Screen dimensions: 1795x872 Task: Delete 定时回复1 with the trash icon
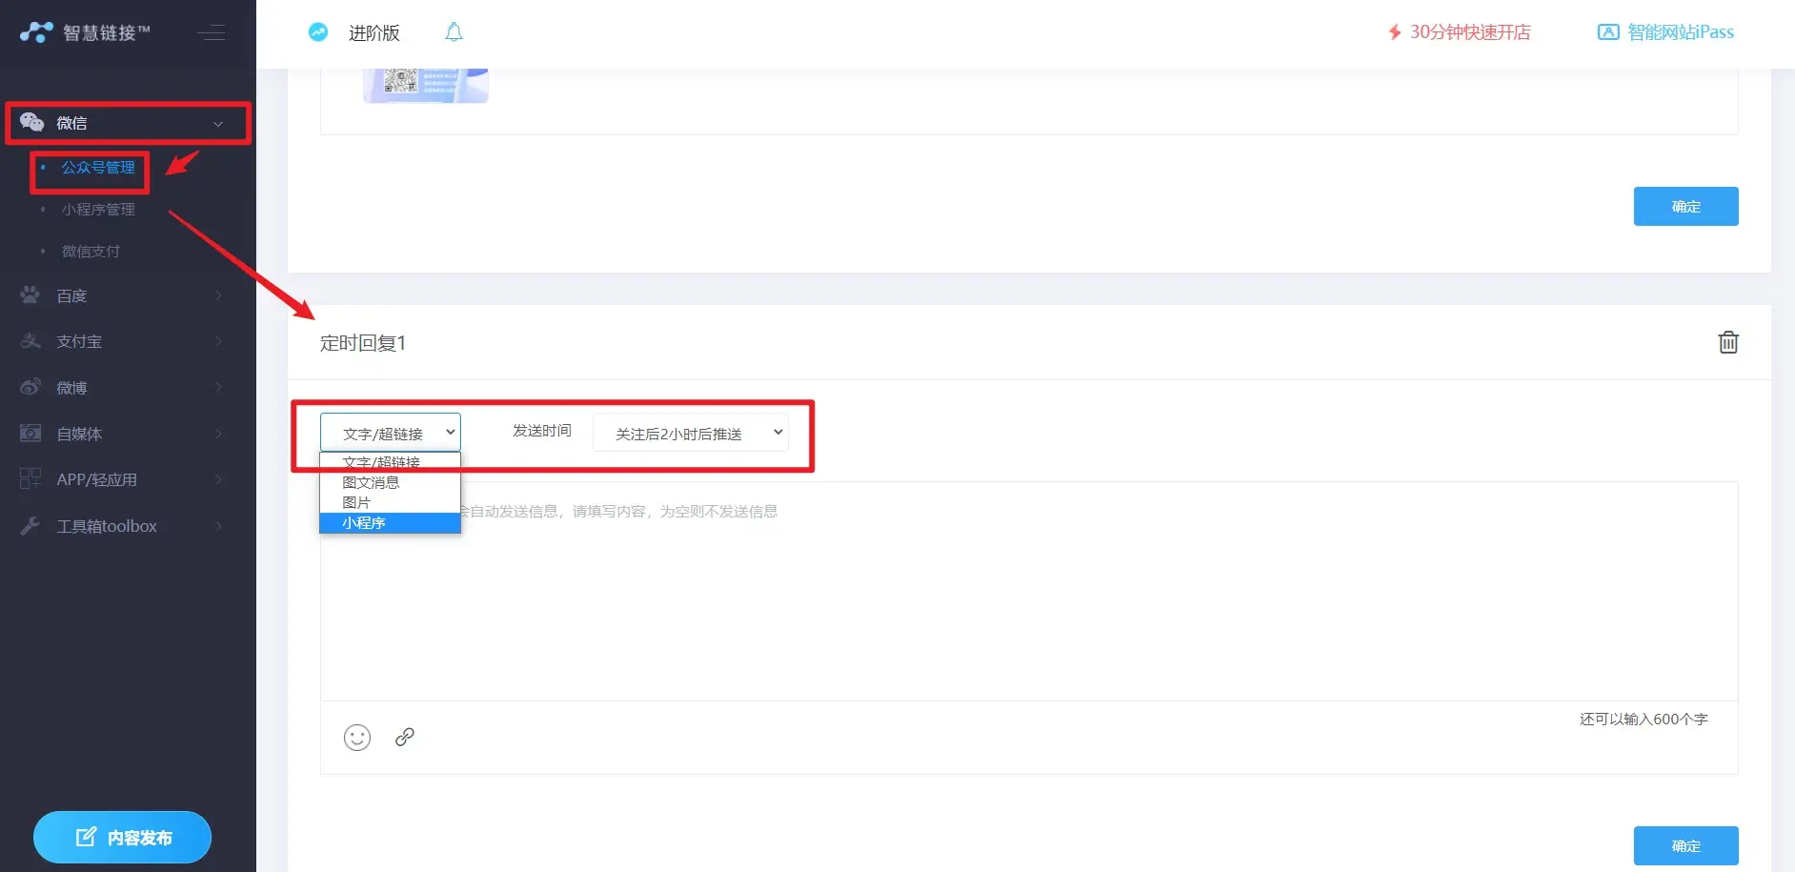coord(1727,342)
